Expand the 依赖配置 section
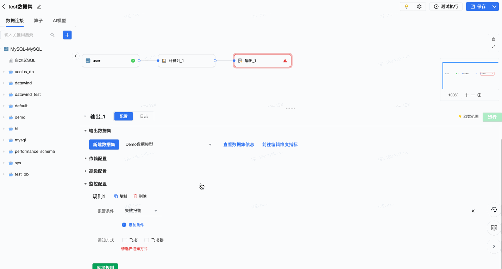Screen dimensions: 502x269 tap(85, 159)
